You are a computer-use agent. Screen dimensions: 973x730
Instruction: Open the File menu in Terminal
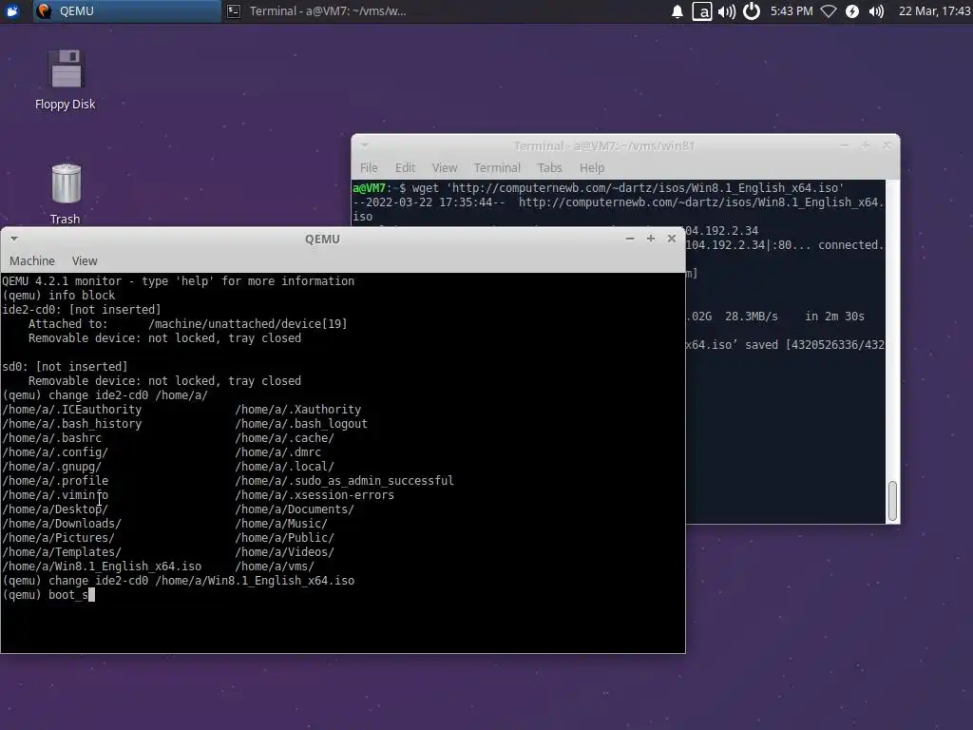[x=369, y=167]
